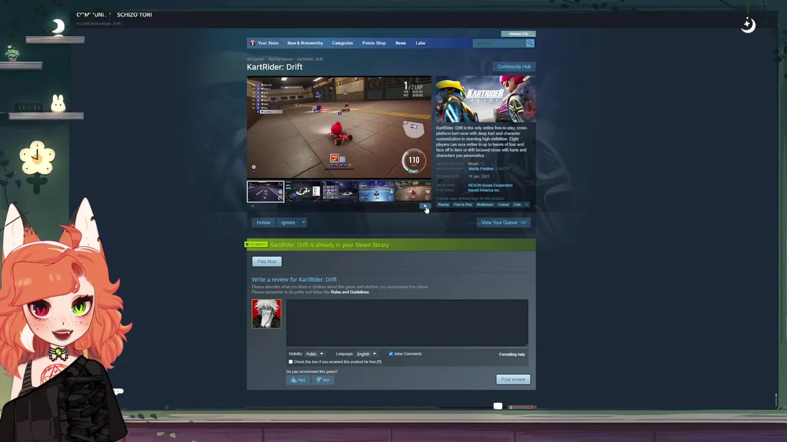Open Formatting help
Viewport: 787px width, 442px height.
512,354
